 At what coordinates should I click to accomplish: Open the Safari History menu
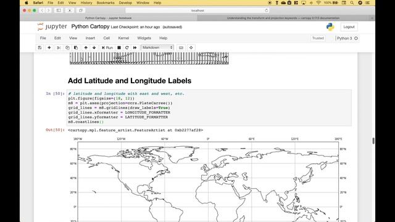[86, 2]
